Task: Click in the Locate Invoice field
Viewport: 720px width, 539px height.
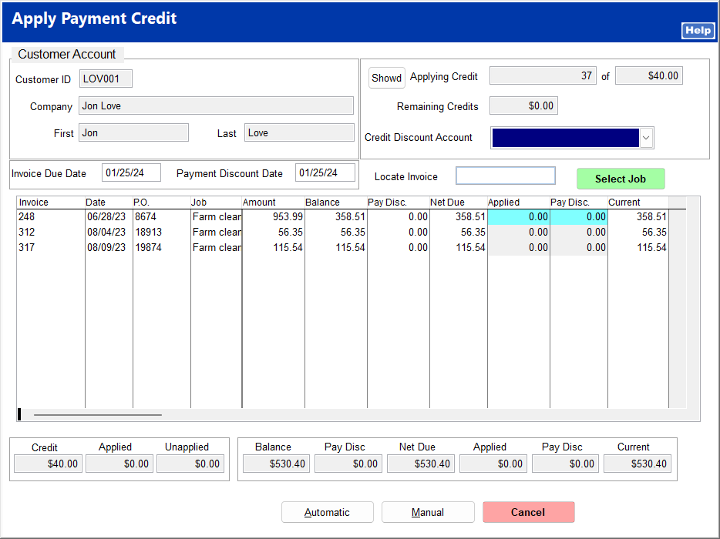Action: 505,176
